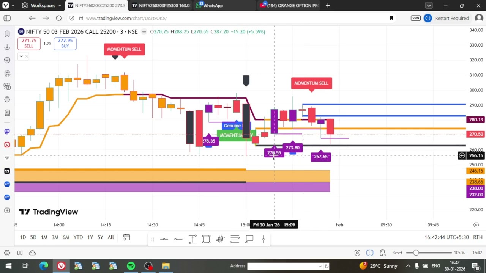Click the 271.75 SELL button
The height and width of the screenshot is (273, 486).
(x=28, y=43)
